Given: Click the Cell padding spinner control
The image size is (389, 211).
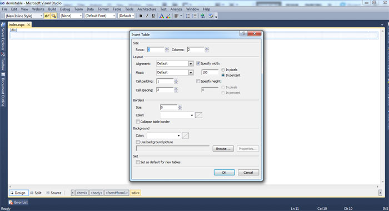Looking at the screenshot, I should [x=176, y=81].
